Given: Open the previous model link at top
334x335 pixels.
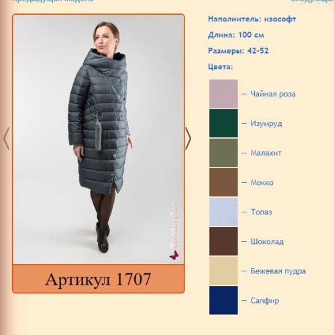Looking at the screenshot, I should pos(53,1).
